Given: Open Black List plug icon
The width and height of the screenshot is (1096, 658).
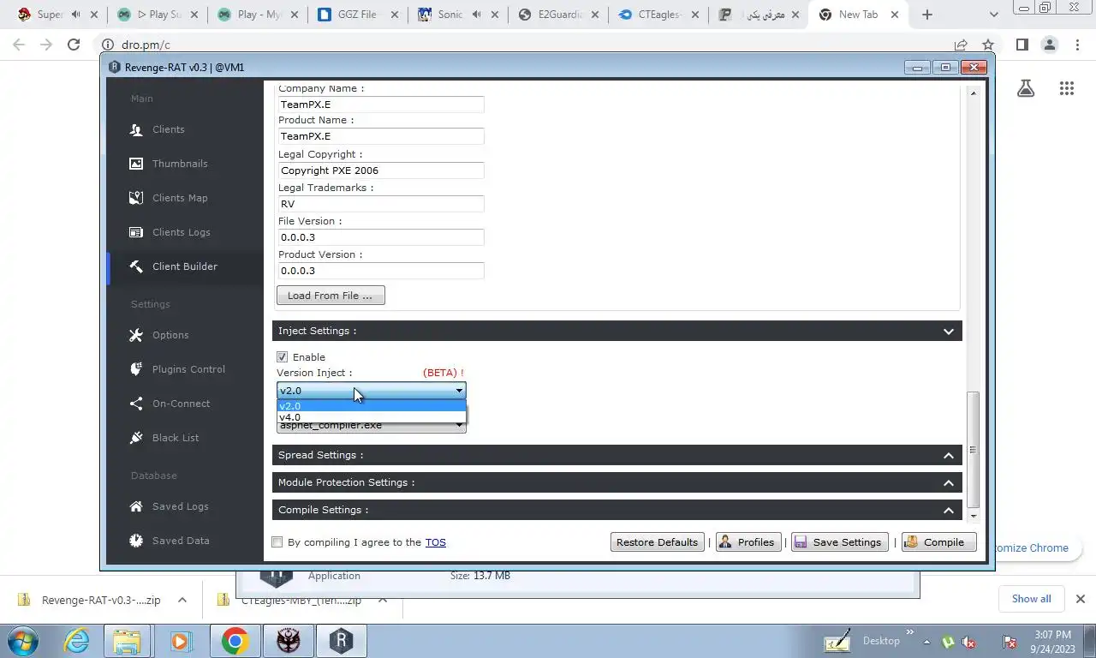Looking at the screenshot, I should (136, 438).
